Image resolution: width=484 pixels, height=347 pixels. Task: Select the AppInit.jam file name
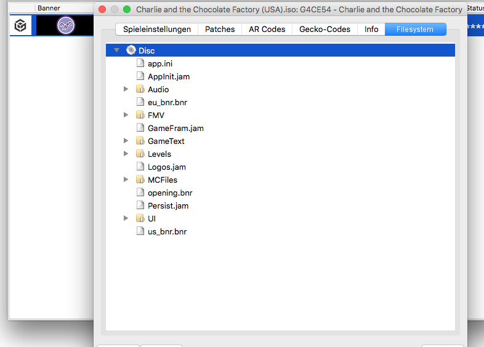click(169, 76)
